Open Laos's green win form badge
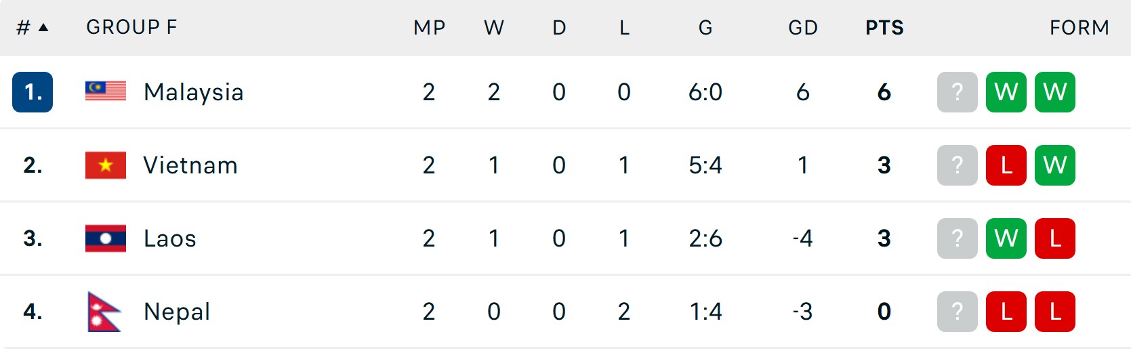 tap(1006, 238)
